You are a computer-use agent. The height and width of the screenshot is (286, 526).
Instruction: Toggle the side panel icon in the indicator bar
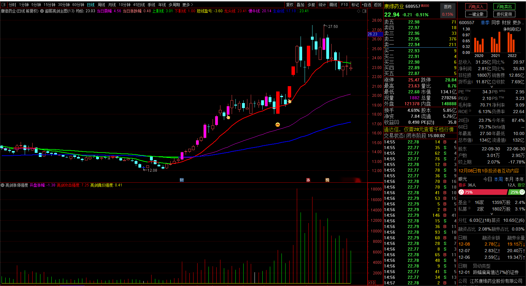[x=364, y=11]
